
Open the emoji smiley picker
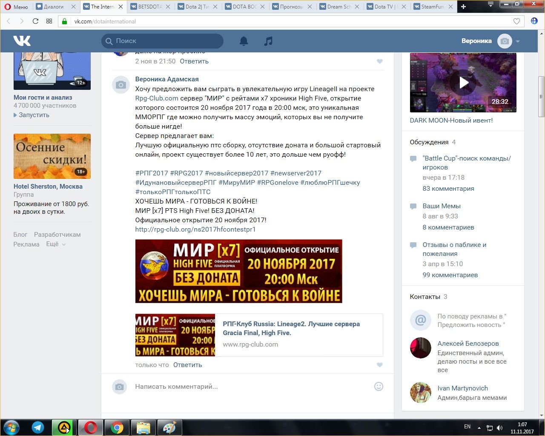(379, 387)
